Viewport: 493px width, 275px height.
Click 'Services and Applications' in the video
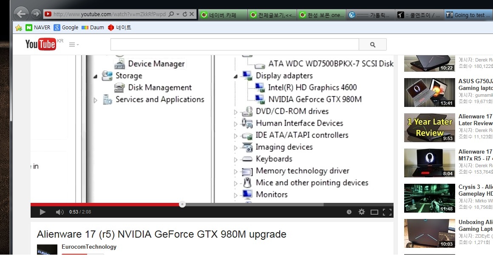[160, 99]
